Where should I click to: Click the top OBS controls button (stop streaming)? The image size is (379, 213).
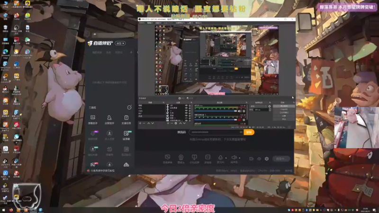click(x=284, y=106)
